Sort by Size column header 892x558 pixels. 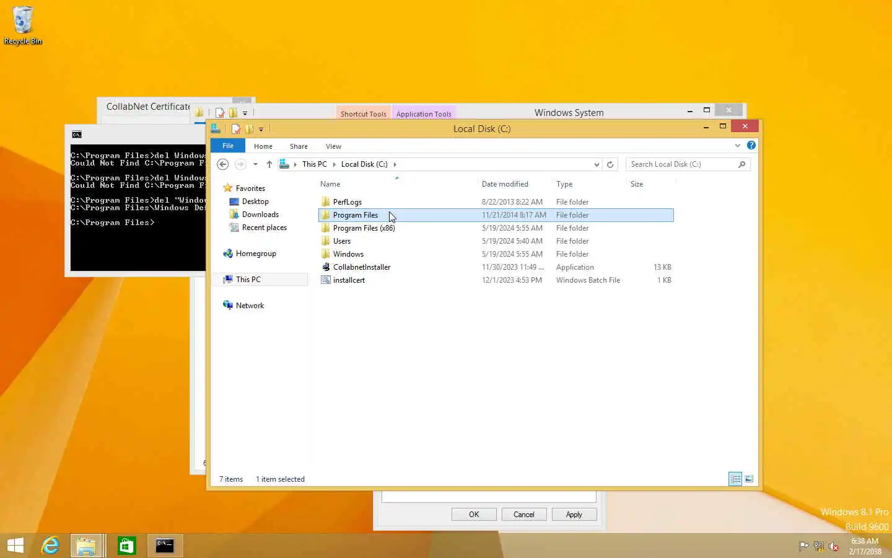coord(650,184)
